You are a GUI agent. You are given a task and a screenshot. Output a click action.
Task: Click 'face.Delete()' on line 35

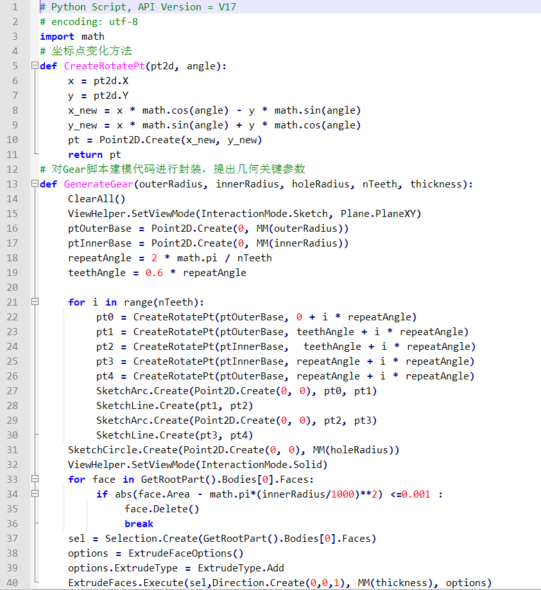pos(162,509)
